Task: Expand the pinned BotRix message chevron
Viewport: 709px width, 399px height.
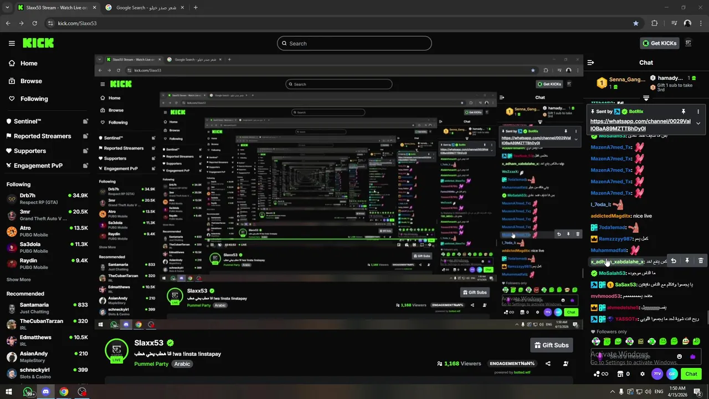Action: coord(698,123)
